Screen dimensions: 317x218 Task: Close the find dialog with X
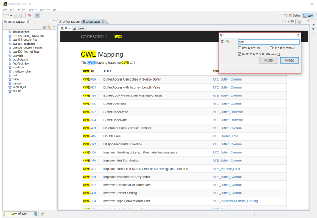[298, 35]
